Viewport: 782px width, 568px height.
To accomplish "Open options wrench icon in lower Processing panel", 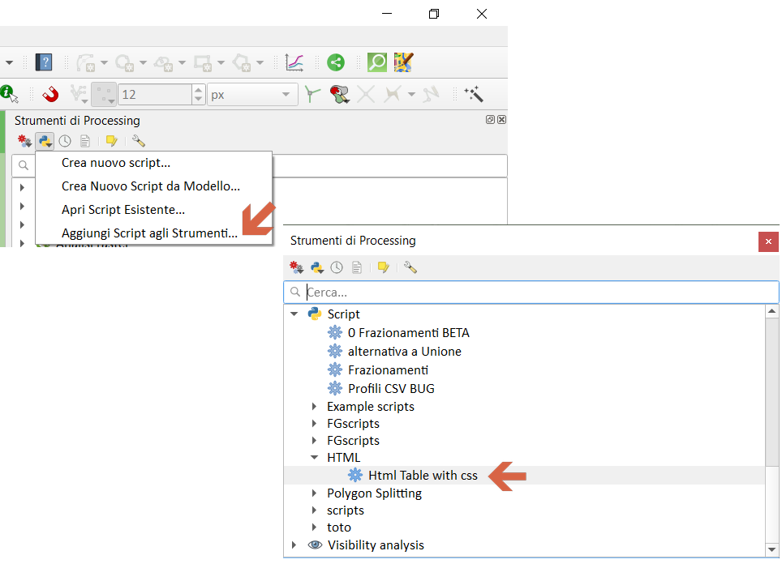I will point(410,267).
